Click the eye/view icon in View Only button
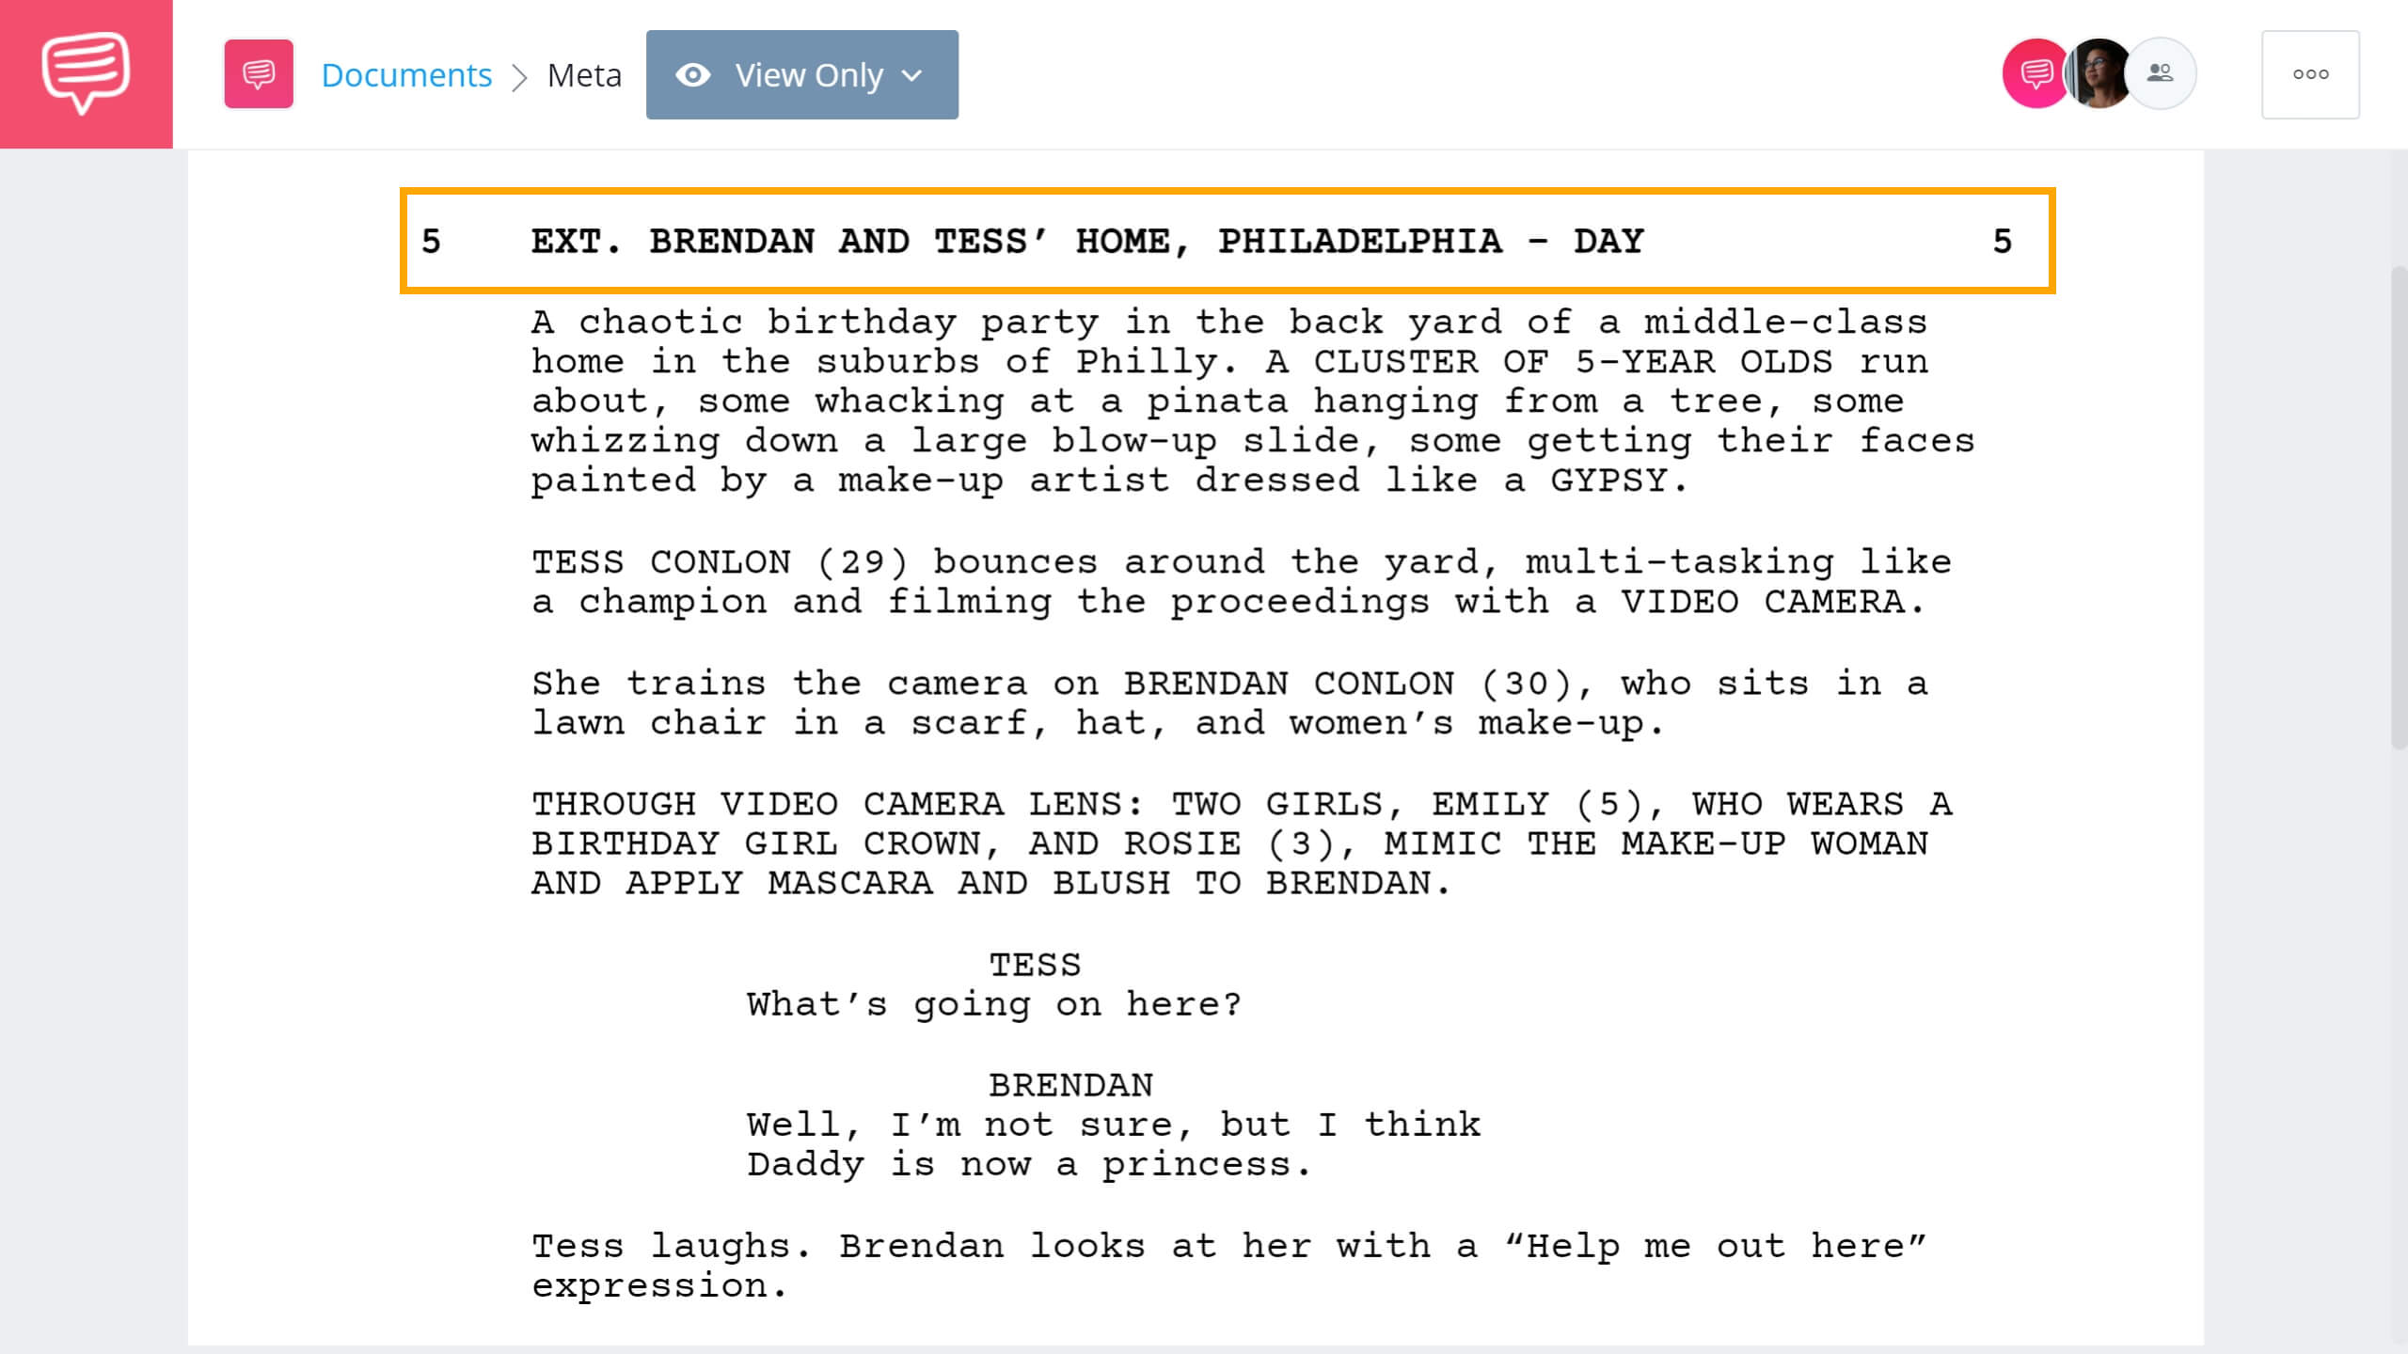This screenshot has height=1354, width=2408. pos(691,74)
